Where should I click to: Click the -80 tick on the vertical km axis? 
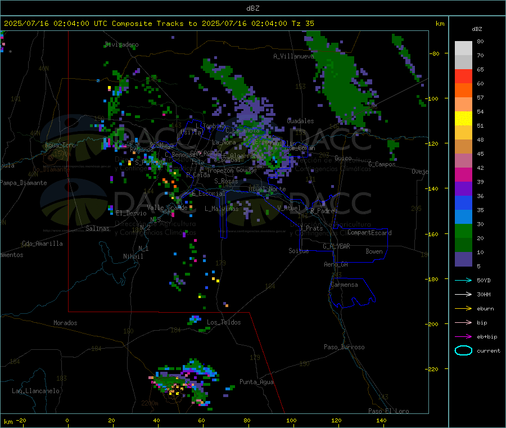pos(435,53)
